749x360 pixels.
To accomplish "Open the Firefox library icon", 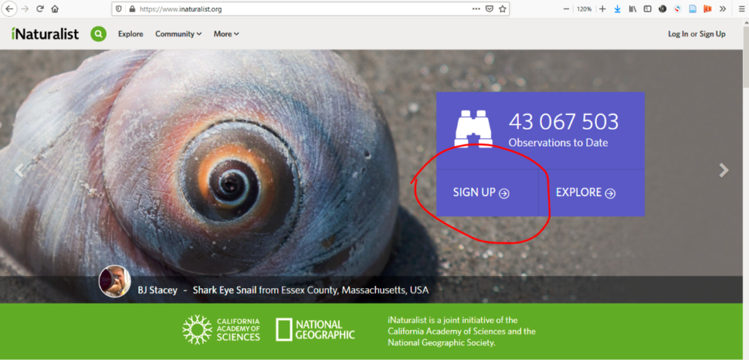I will point(633,9).
